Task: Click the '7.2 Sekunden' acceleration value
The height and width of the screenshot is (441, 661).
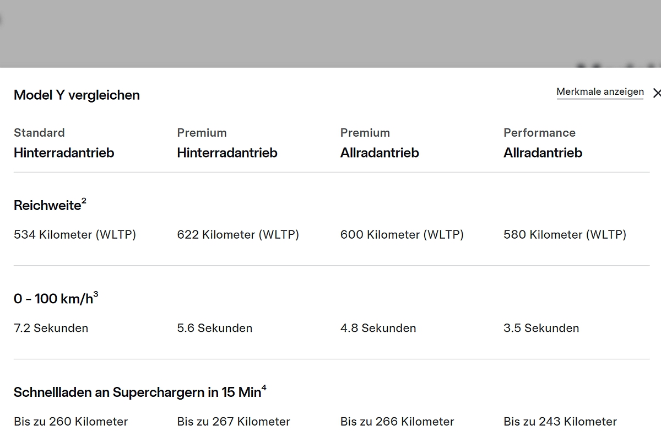Action: (x=51, y=329)
